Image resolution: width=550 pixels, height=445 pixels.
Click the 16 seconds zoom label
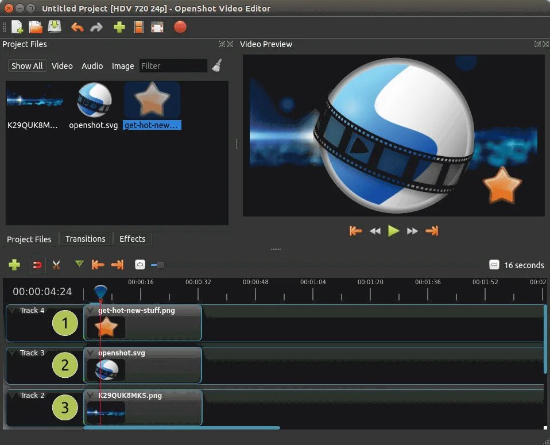[524, 265]
